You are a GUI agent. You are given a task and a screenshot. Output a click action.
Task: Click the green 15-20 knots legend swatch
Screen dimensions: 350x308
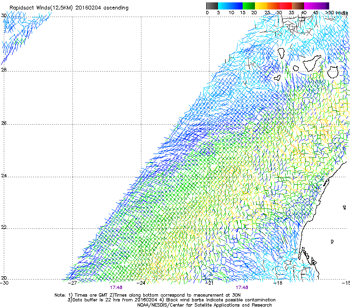pos(249,6)
